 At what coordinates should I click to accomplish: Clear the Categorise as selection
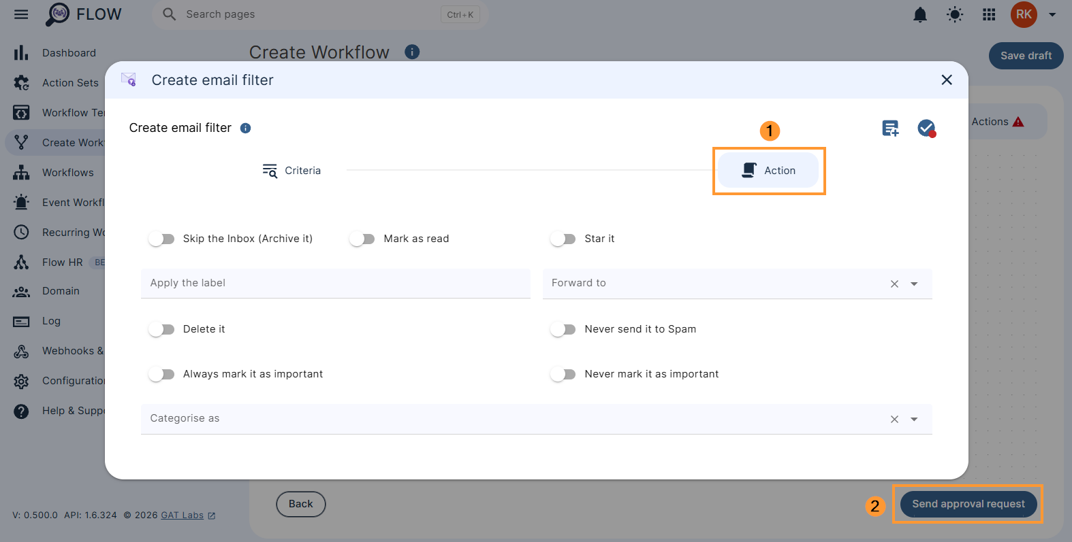click(x=894, y=419)
